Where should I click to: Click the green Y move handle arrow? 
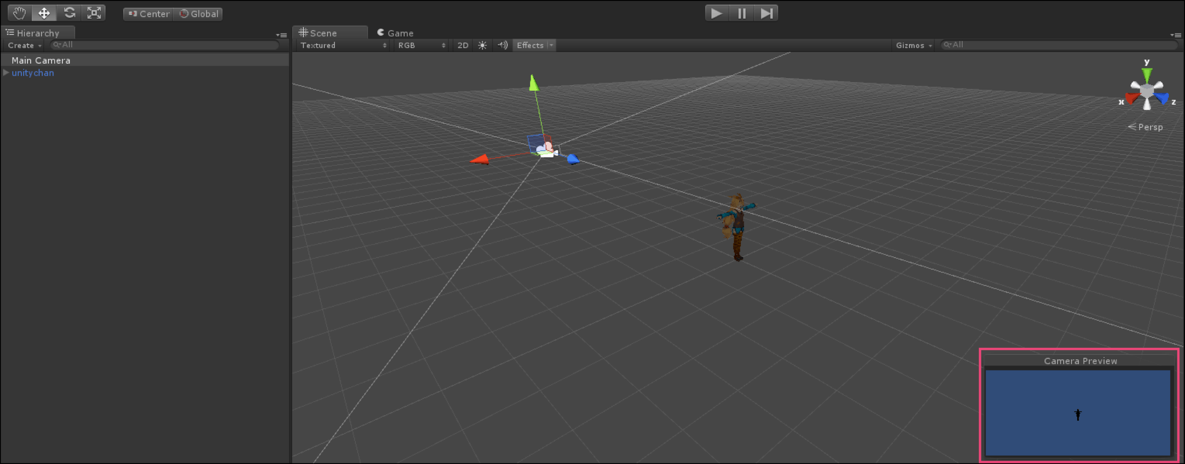(x=534, y=83)
